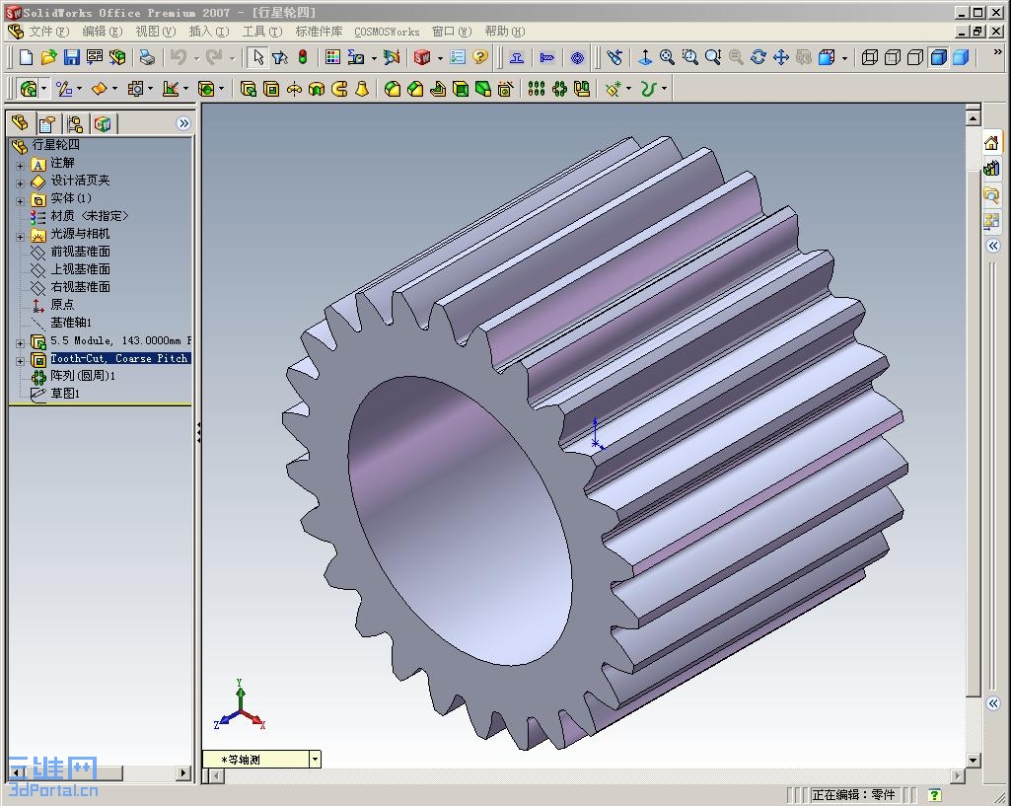Enable Shaded display mode
The width and height of the screenshot is (1011, 806).
coord(961,57)
